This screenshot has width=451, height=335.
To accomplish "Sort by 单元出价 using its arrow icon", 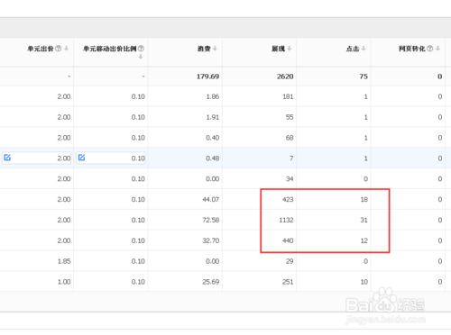I will [66, 49].
